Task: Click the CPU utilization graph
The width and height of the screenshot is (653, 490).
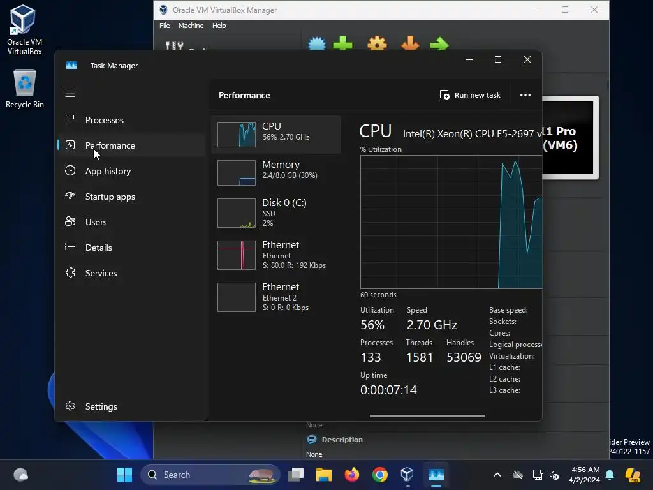Action: (451, 221)
